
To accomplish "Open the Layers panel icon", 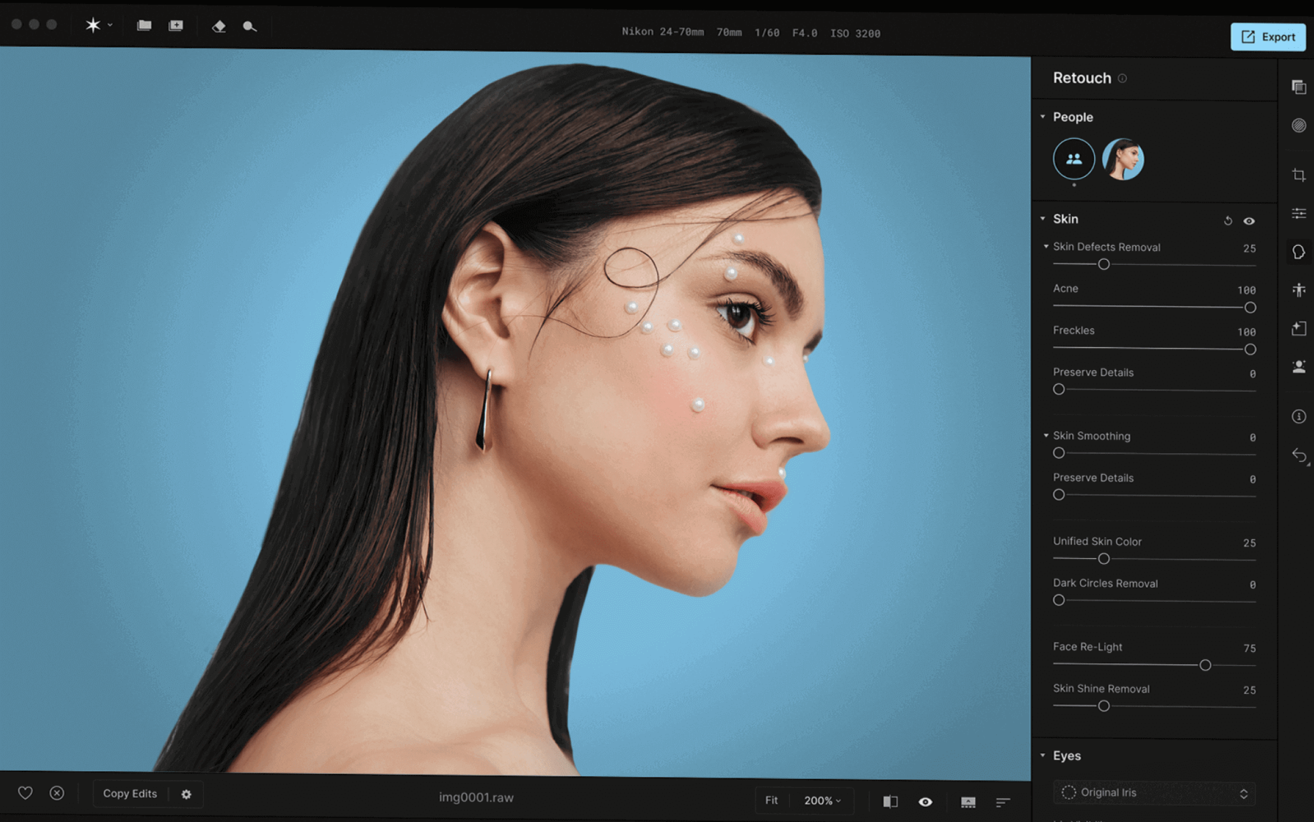I will (x=1299, y=87).
